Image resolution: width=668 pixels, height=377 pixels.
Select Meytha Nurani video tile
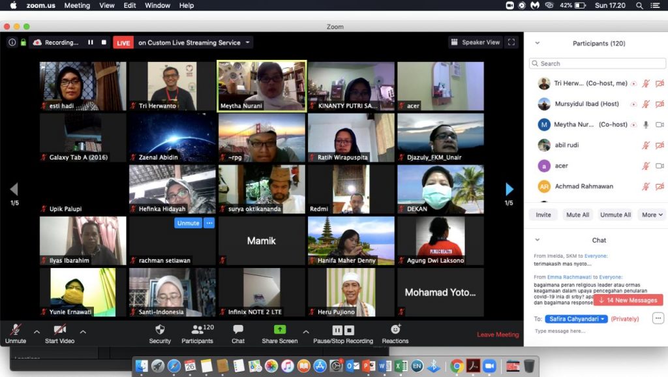[262, 86]
